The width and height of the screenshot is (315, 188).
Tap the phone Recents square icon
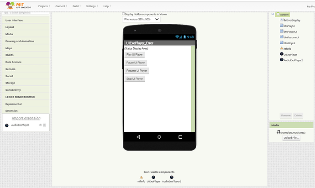[180, 137]
